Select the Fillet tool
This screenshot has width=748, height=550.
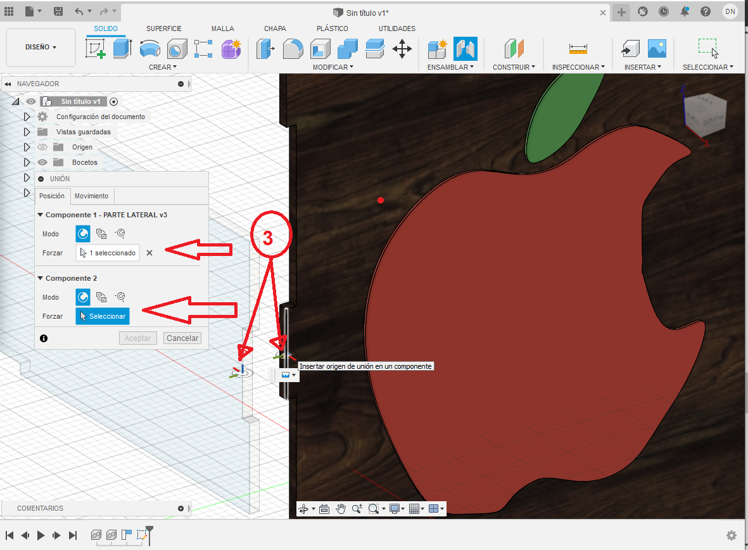[293, 49]
